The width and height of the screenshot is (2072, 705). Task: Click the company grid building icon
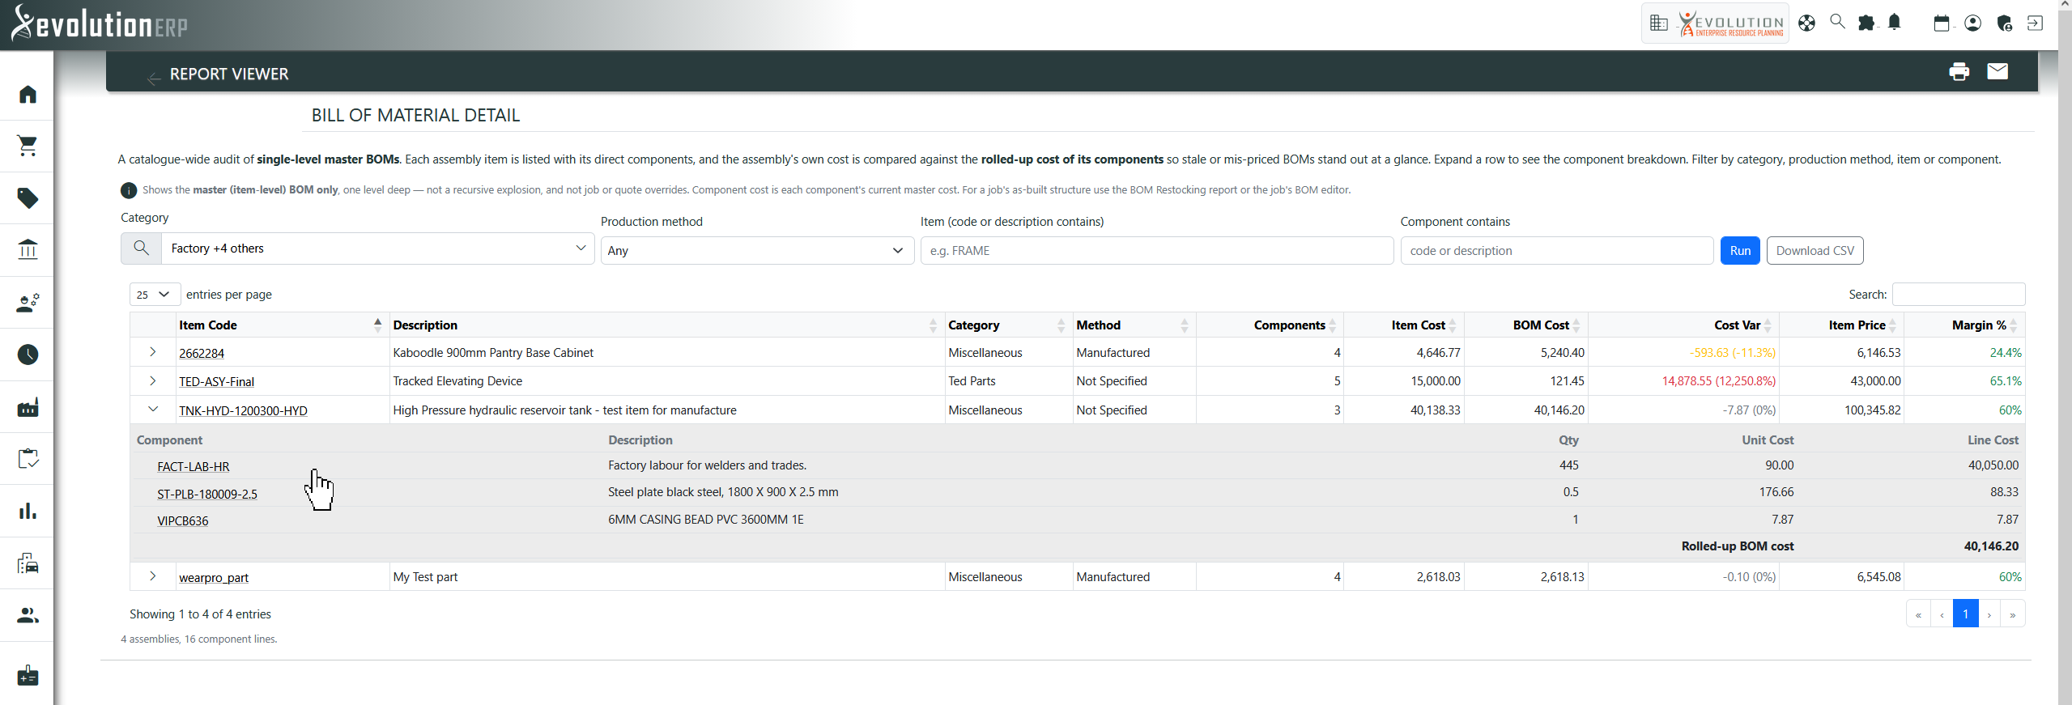(1658, 23)
